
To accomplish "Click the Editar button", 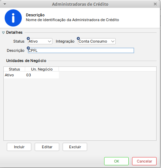I will tap(47, 147).
